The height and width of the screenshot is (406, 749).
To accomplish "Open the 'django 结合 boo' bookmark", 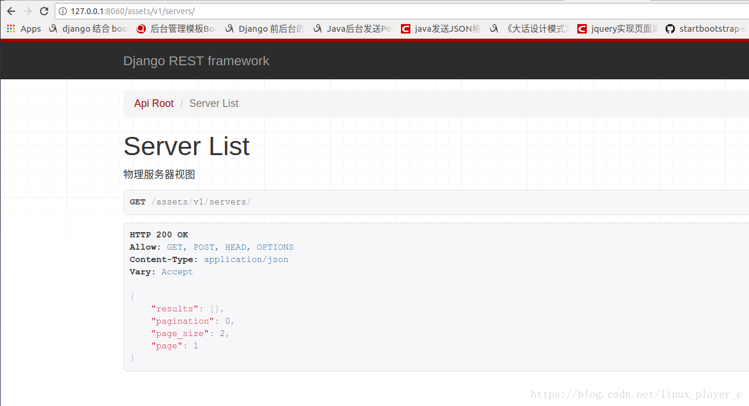I will click(88, 28).
